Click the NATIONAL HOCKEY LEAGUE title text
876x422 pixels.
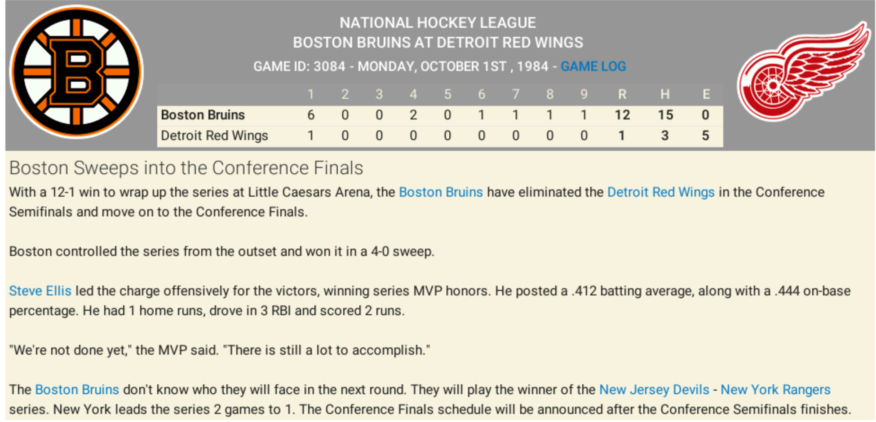438,23
